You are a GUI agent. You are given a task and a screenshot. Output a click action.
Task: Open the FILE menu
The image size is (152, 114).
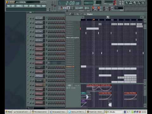point(8,6)
